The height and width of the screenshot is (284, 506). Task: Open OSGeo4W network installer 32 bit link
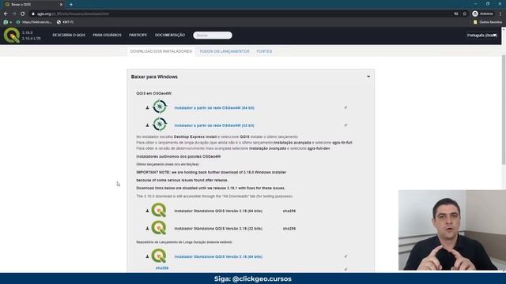point(214,125)
